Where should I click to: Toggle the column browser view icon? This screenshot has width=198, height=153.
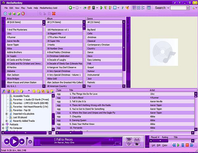click(x=149, y=8)
